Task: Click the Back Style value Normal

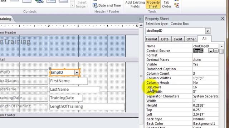Action: coord(205,119)
